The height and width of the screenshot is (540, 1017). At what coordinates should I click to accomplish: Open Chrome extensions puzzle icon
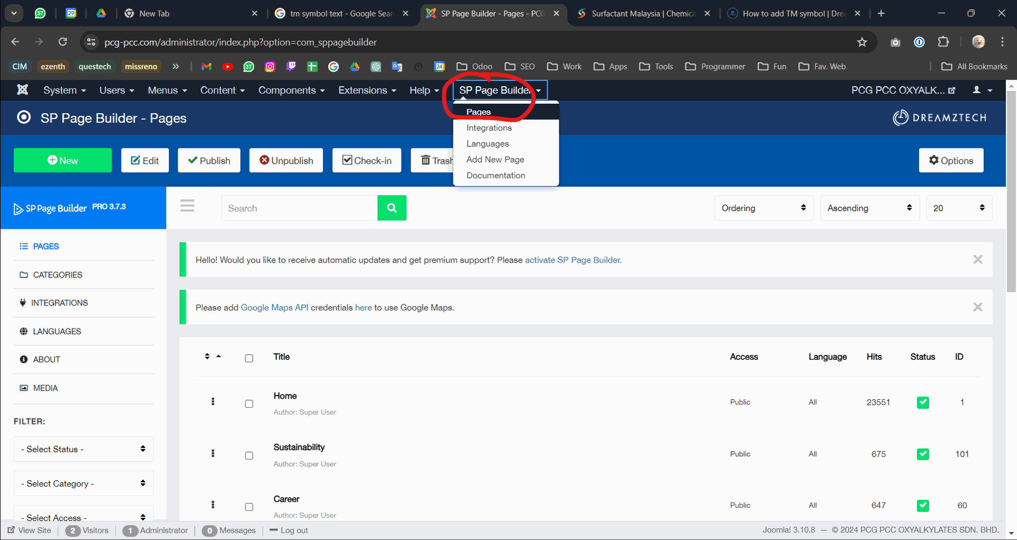[943, 42]
